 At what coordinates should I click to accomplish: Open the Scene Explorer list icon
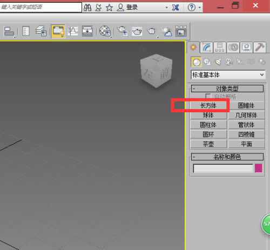tap(25, 31)
